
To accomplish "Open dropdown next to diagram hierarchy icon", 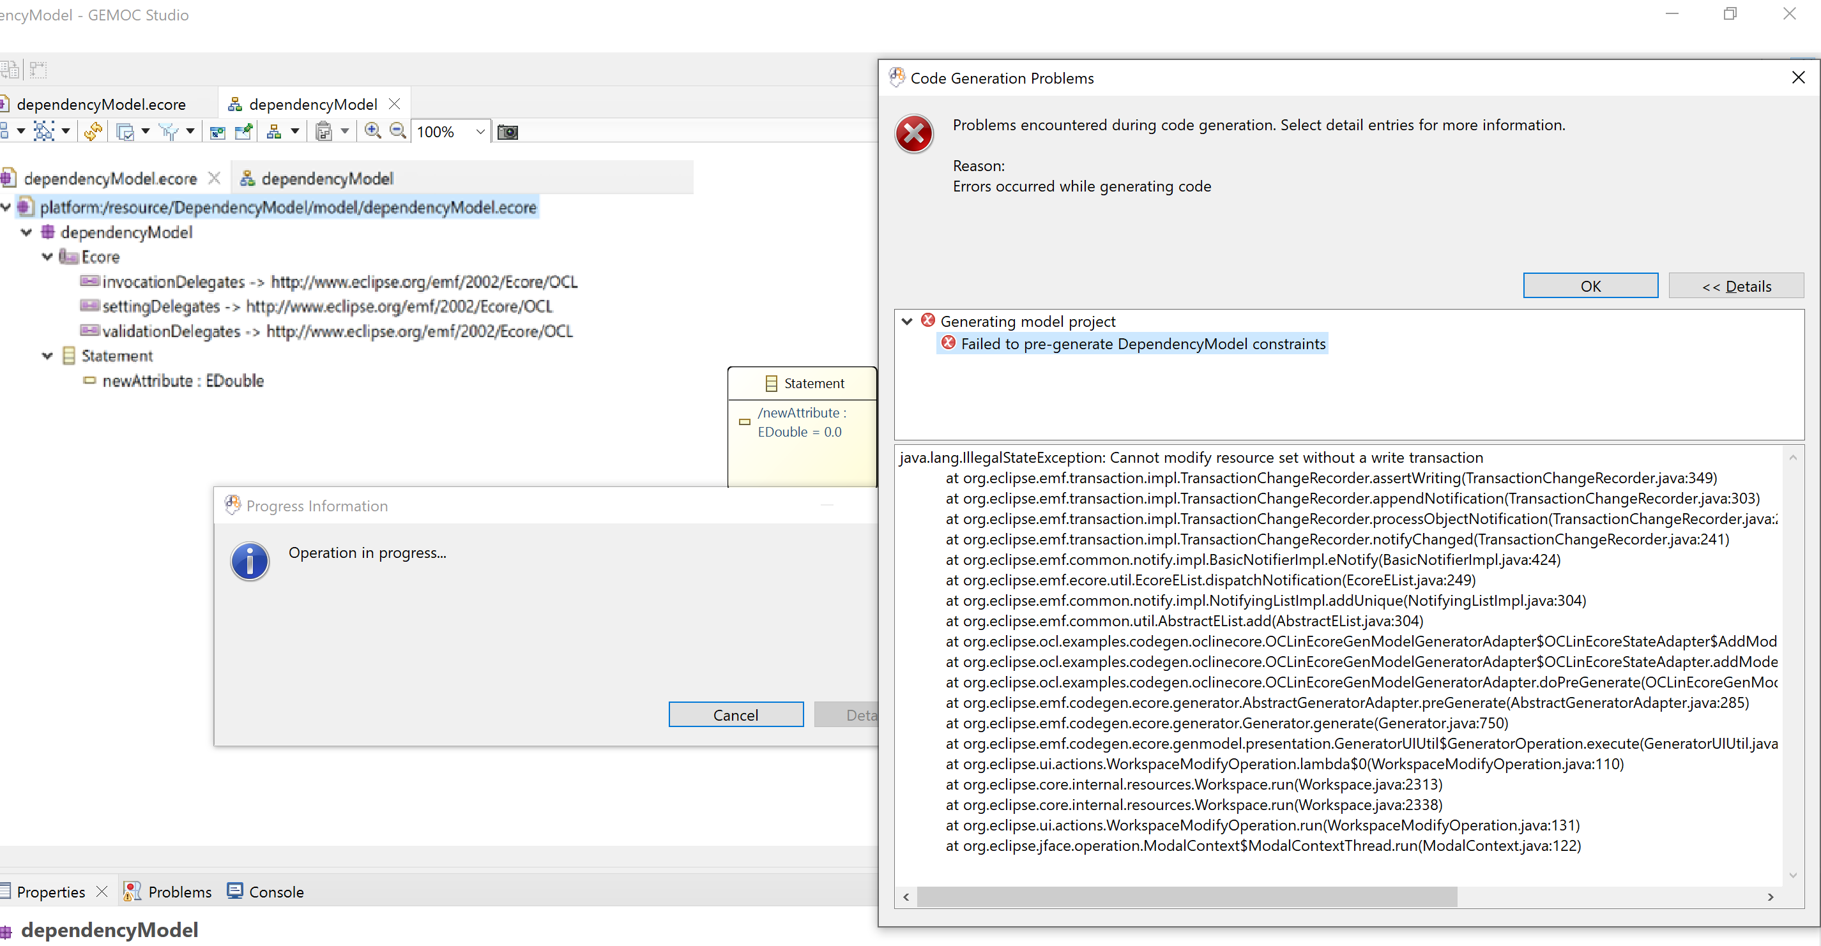I will click(x=295, y=131).
